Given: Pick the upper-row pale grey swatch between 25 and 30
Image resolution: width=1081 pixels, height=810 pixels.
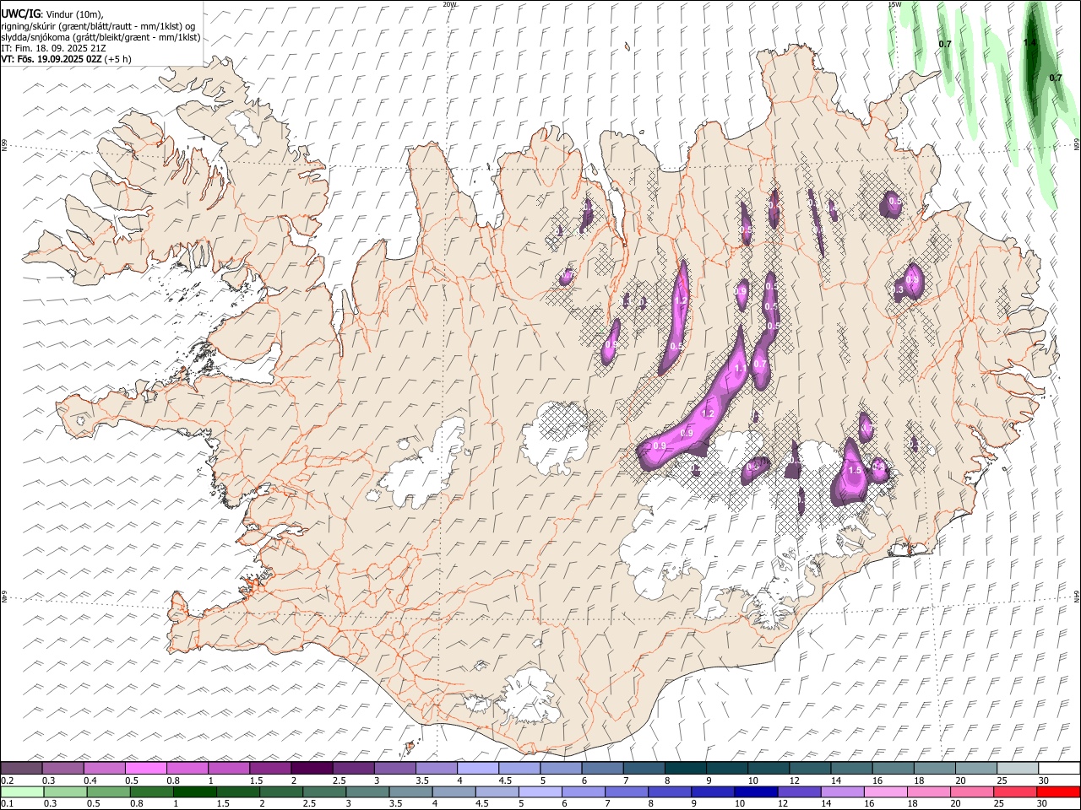Looking at the screenshot, I should pos(1018,768).
